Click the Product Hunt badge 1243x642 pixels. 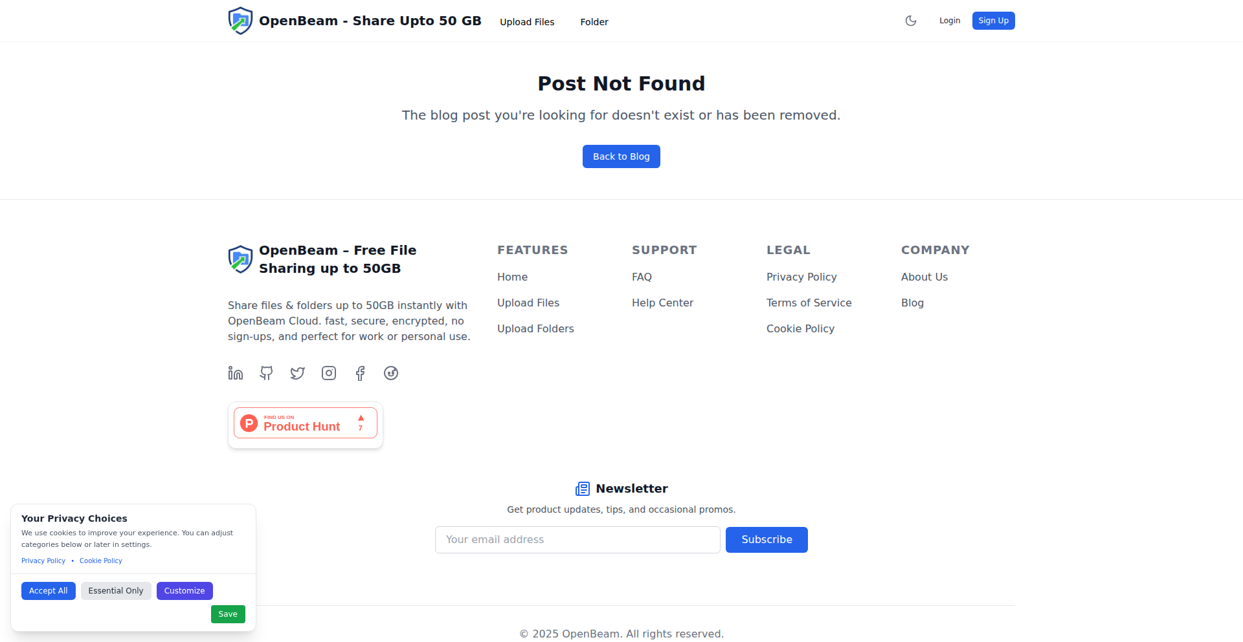(x=306, y=423)
